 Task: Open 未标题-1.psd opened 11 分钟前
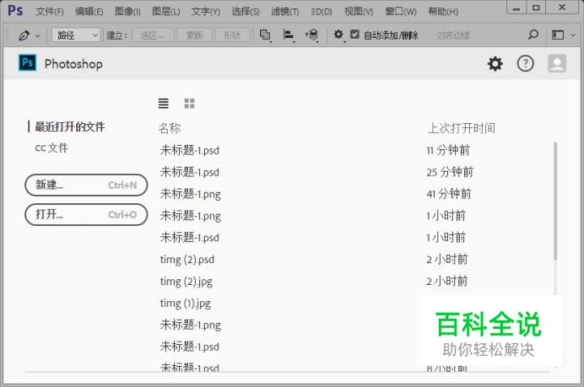tap(189, 150)
